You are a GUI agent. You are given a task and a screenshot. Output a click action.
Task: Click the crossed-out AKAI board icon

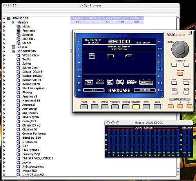pyautogui.click(x=120, y=82)
